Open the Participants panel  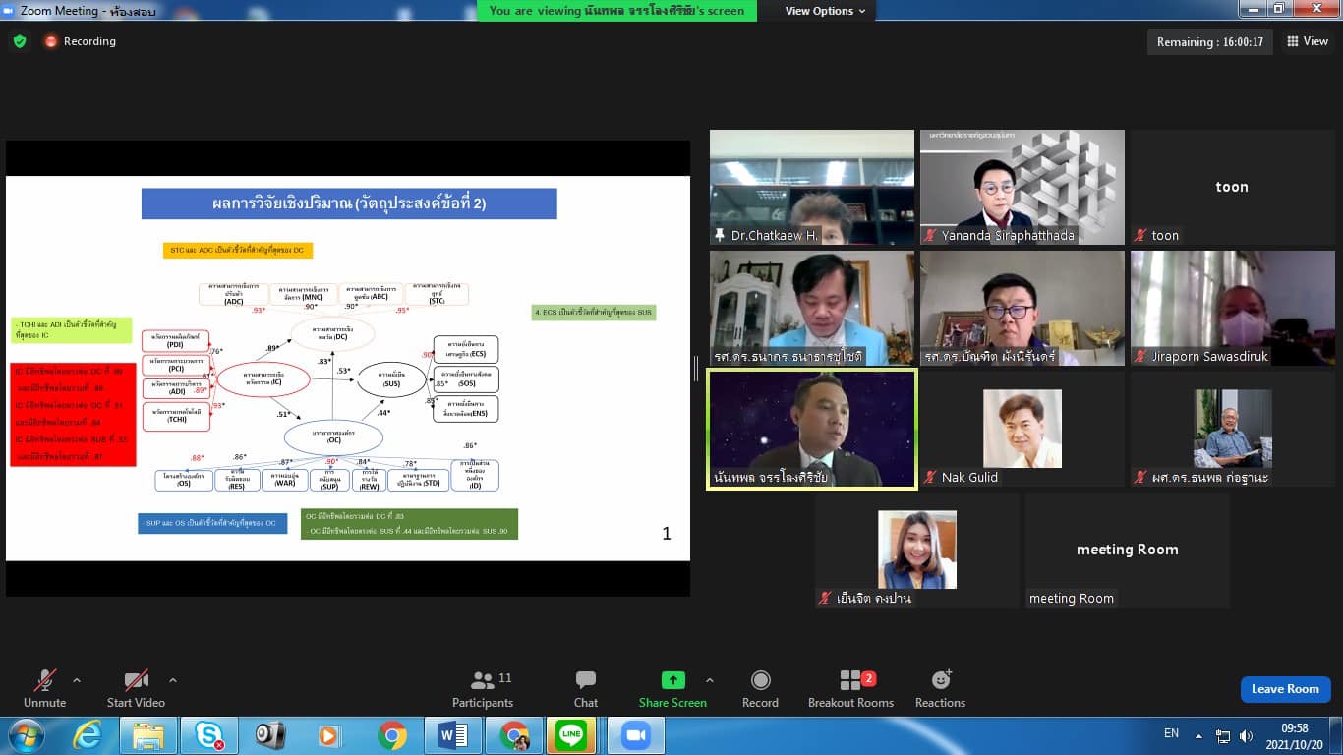click(482, 688)
